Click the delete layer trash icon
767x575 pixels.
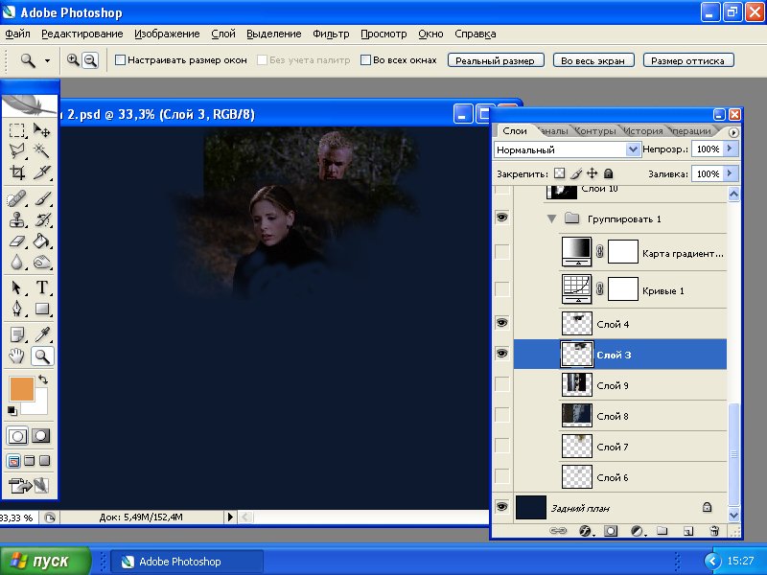713,530
